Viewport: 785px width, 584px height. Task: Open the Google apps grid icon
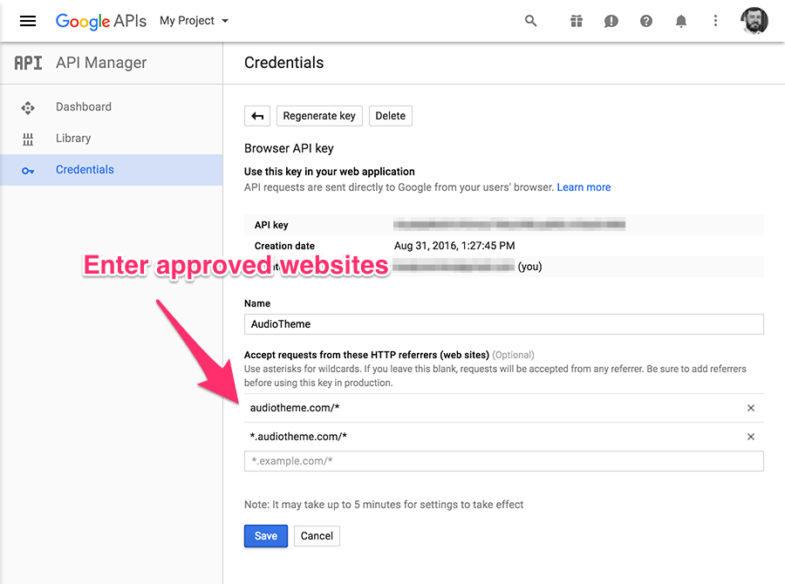(576, 21)
